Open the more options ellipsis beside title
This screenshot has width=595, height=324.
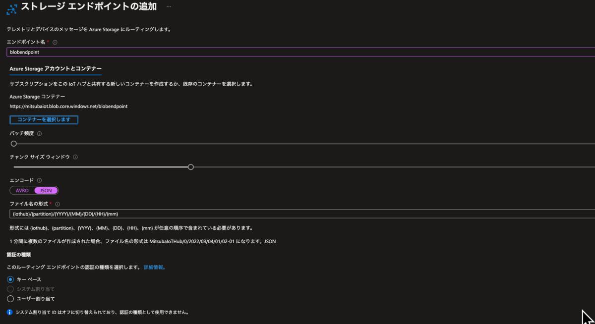169,7
